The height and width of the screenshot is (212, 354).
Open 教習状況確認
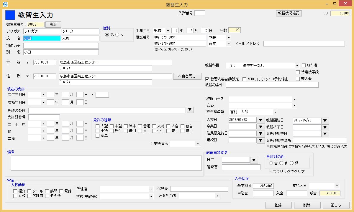[289, 13]
